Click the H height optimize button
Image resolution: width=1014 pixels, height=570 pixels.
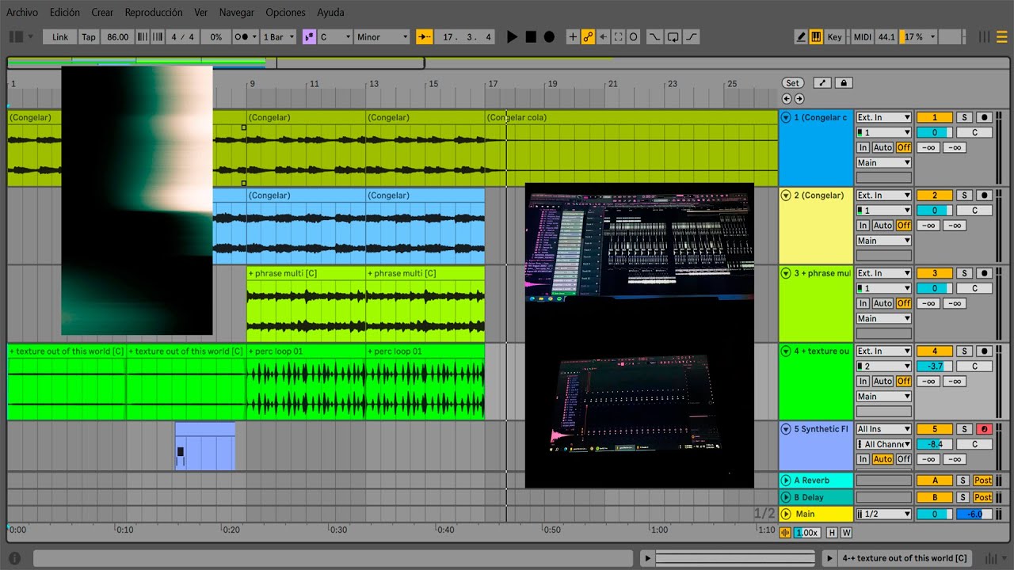tap(831, 533)
